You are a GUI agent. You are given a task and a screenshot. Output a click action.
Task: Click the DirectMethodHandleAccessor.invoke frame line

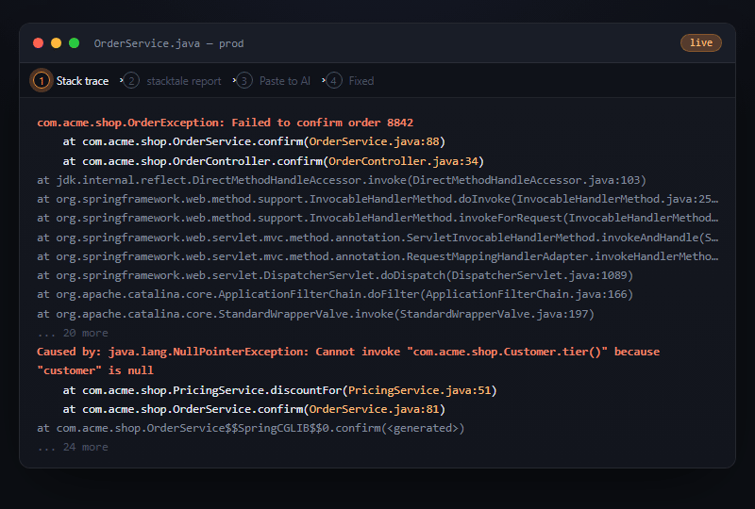point(342,180)
